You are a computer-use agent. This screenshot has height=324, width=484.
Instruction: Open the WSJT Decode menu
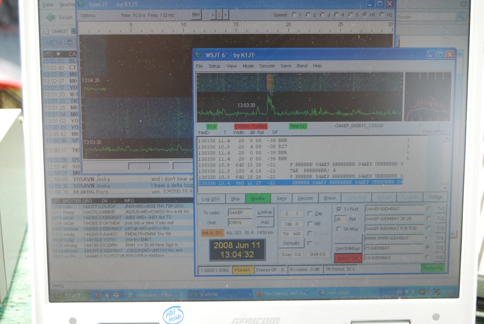point(267,66)
